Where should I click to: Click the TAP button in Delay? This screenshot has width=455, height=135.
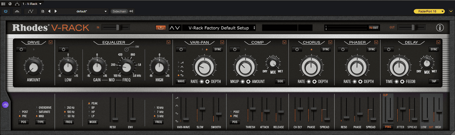pos(434,81)
